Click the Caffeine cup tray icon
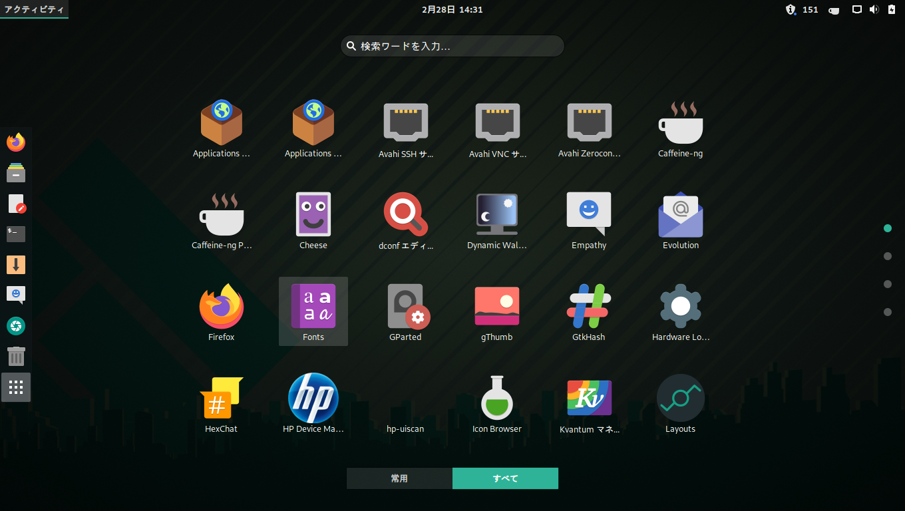 pyautogui.click(x=834, y=9)
